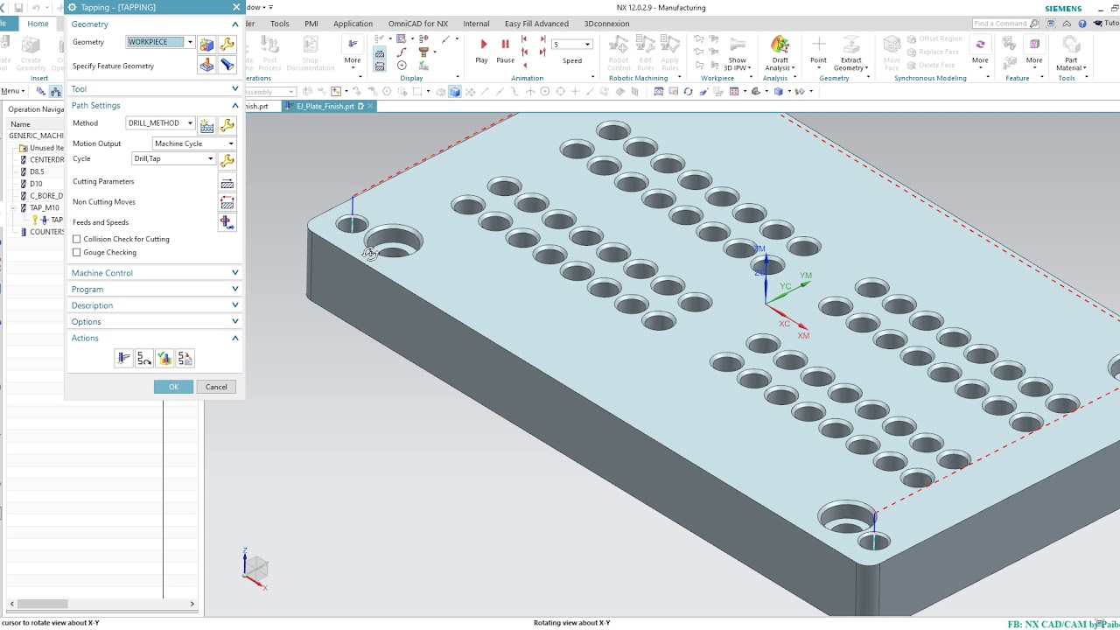This screenshot has height=630, width=1120.
Task: Expand the Machine Control section
Action: pyautogui.click(x=154, y=273)
